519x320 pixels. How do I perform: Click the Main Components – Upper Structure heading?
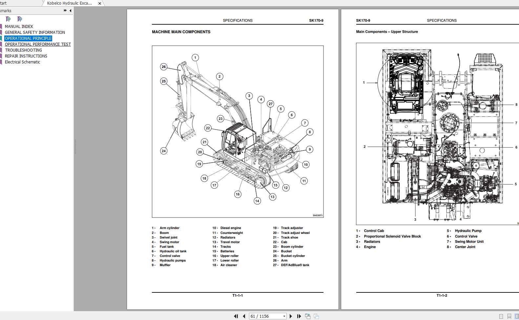tap(387, 32)
